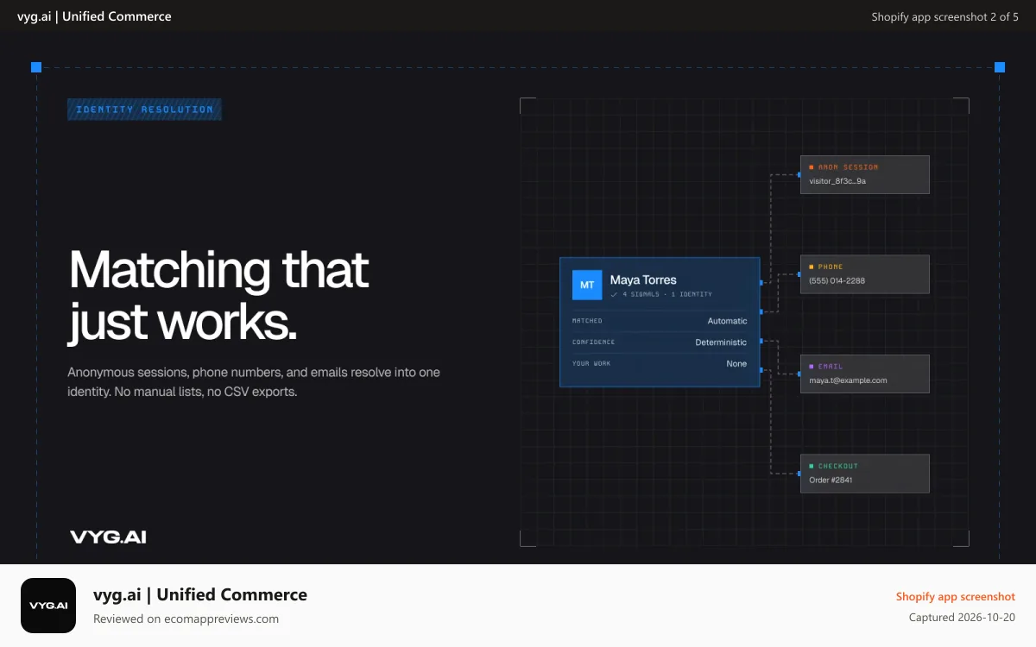Click the Email card heading
1036x647 pixels.
[x=831, y=367]
